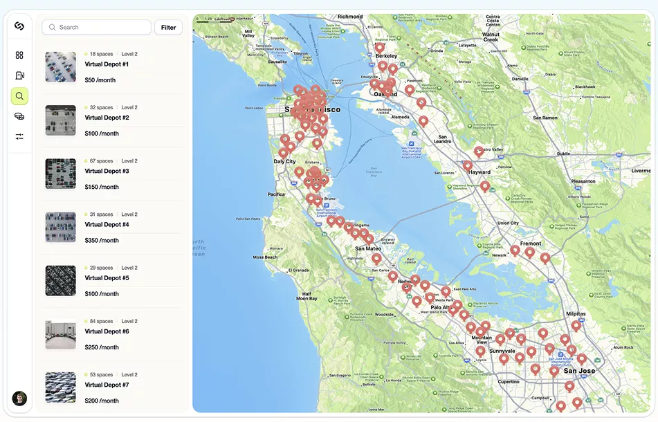Image resolution: width=658 pixels, height=422 pixels.
Task: Open the Virtual Depot #4 thumbnail
Action: click(x=61, y=228)
